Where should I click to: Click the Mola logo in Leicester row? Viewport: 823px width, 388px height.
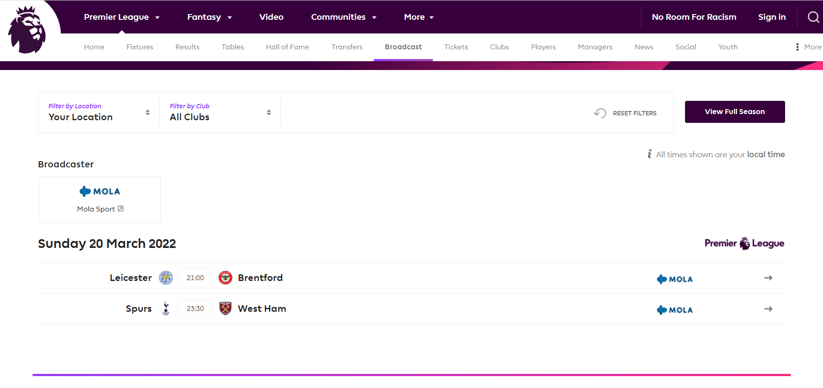pos(674,279)
